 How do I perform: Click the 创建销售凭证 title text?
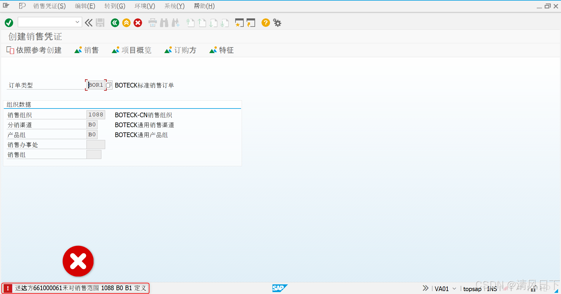pyautogui.click(x=35, y=36)
